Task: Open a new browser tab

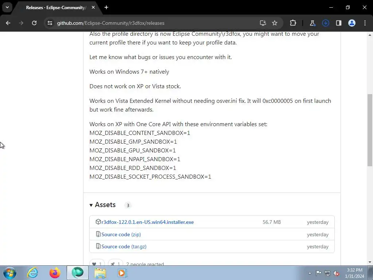Action: 106,7
